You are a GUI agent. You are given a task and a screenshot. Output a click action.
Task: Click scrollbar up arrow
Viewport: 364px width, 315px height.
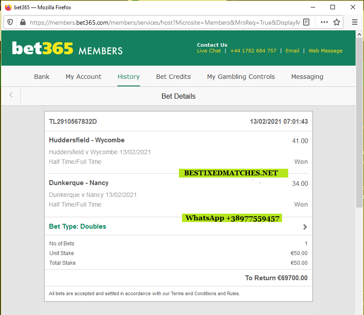(x=359, y=34)
